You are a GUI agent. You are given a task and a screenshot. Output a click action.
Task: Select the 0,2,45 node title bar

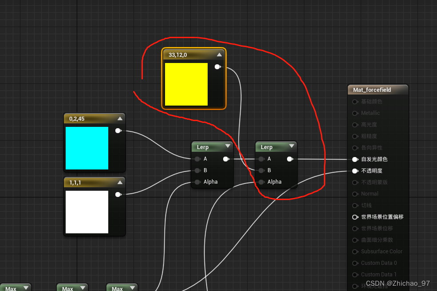(x=94, y=118)
